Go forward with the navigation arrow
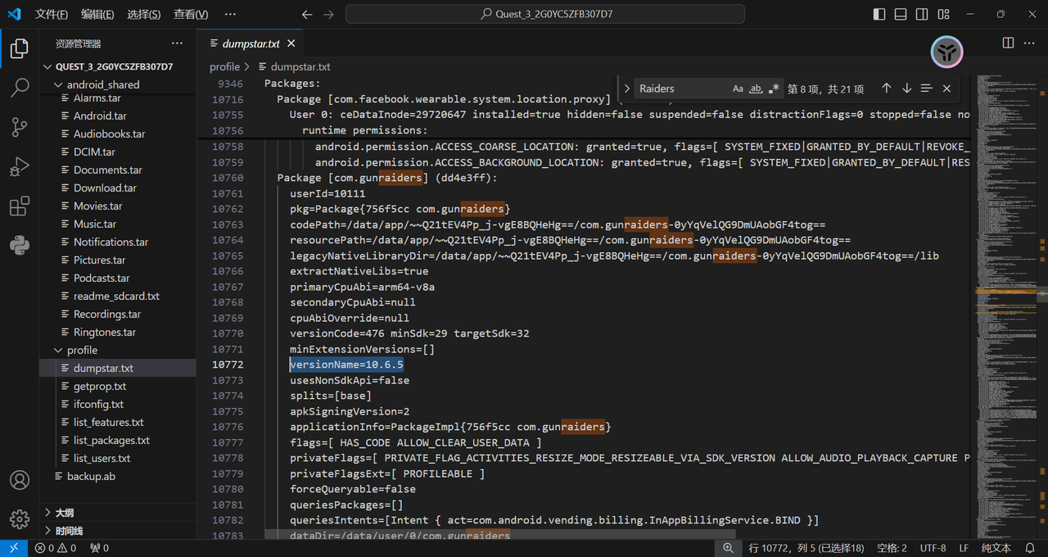The image size is (1048, 557). pos(328,14)
